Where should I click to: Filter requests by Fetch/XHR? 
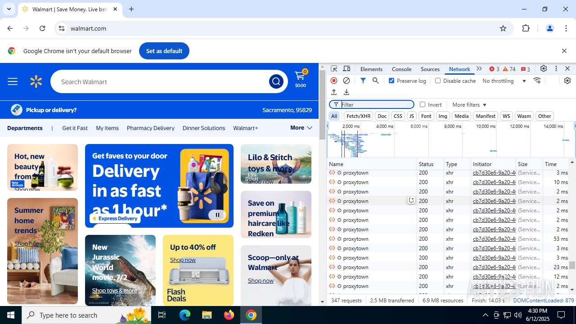tap(359, 116)
